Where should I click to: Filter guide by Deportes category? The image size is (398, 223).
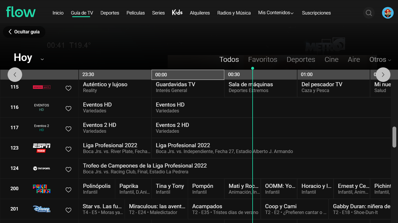[x=301, y=60]
